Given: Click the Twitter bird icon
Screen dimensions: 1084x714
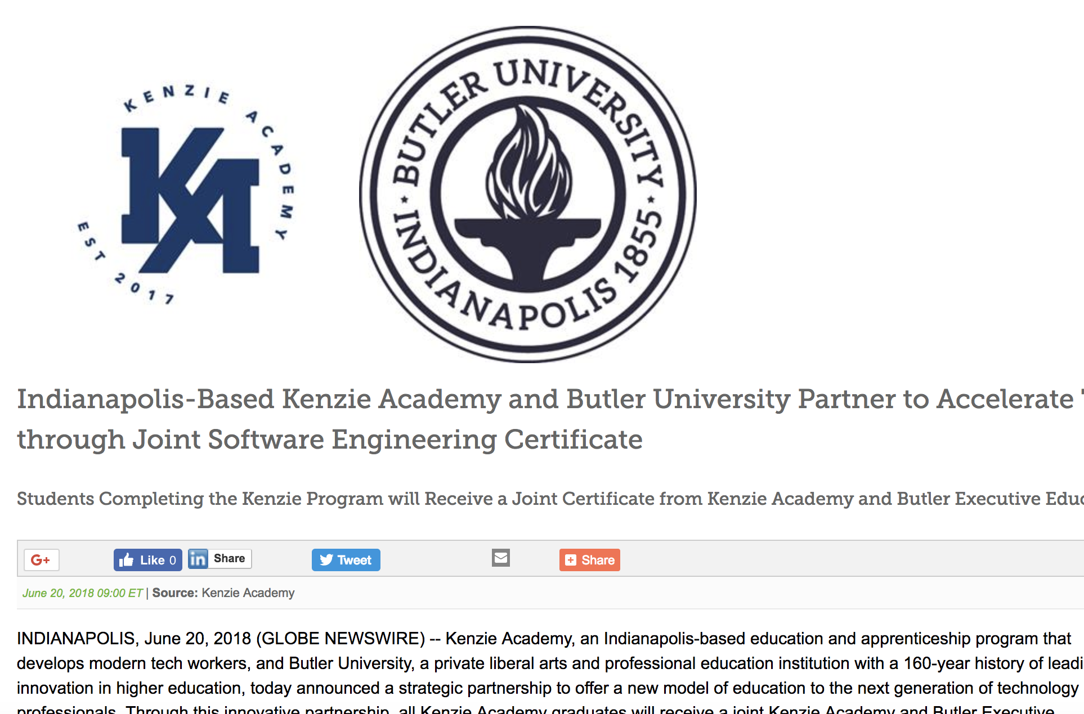Looking at the screenshot, I should coord(326,560).
